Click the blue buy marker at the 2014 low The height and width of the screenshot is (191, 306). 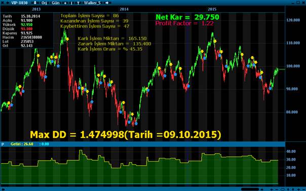[x=136, y=124]
